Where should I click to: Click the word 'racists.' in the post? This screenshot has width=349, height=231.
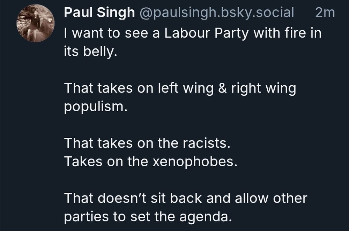point(207,143)
